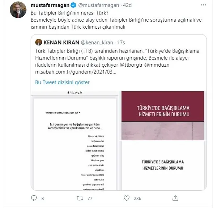Click the reply speech bubble icon
This screenshot has width=217, height=208.
point(34,198)
